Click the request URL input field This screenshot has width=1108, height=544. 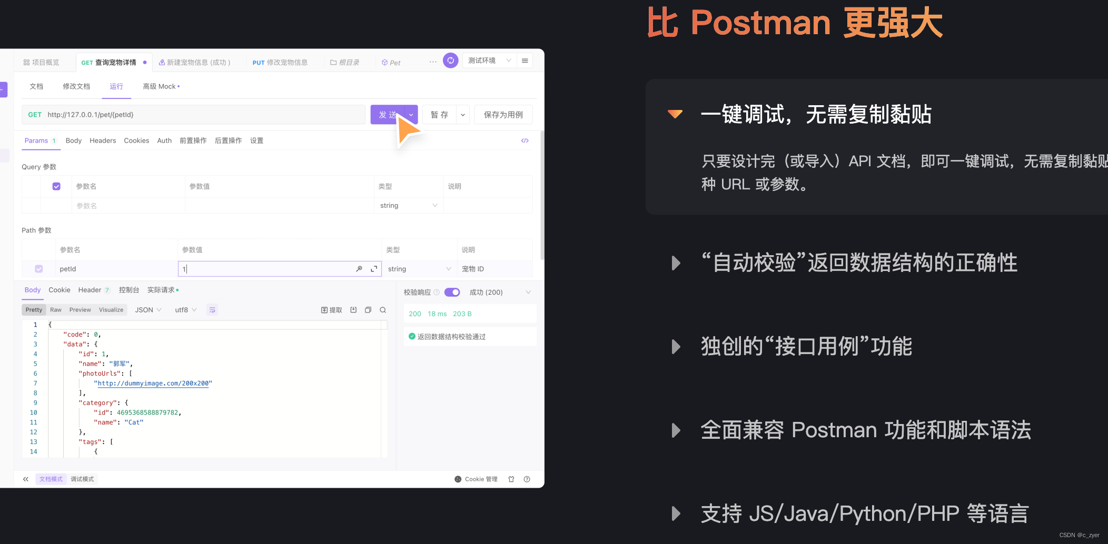(194, 115)
